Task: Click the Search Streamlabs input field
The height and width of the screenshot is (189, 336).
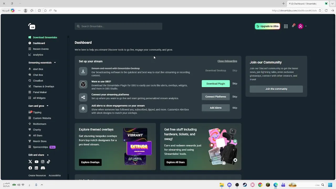Action: (118, 26)
